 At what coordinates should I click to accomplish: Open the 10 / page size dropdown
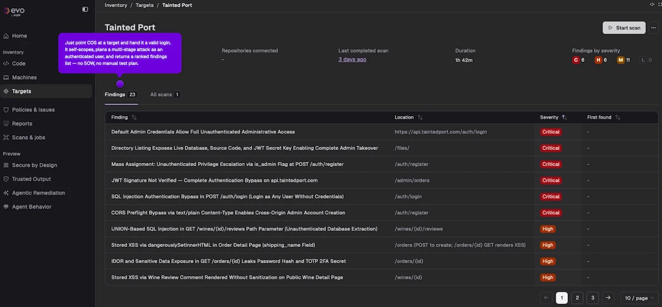tap(639, 298)
